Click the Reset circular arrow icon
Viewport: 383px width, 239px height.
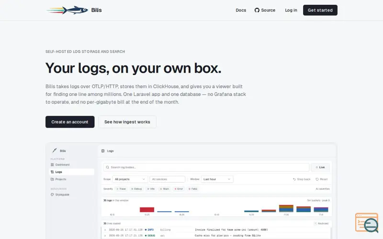[317, 179]
